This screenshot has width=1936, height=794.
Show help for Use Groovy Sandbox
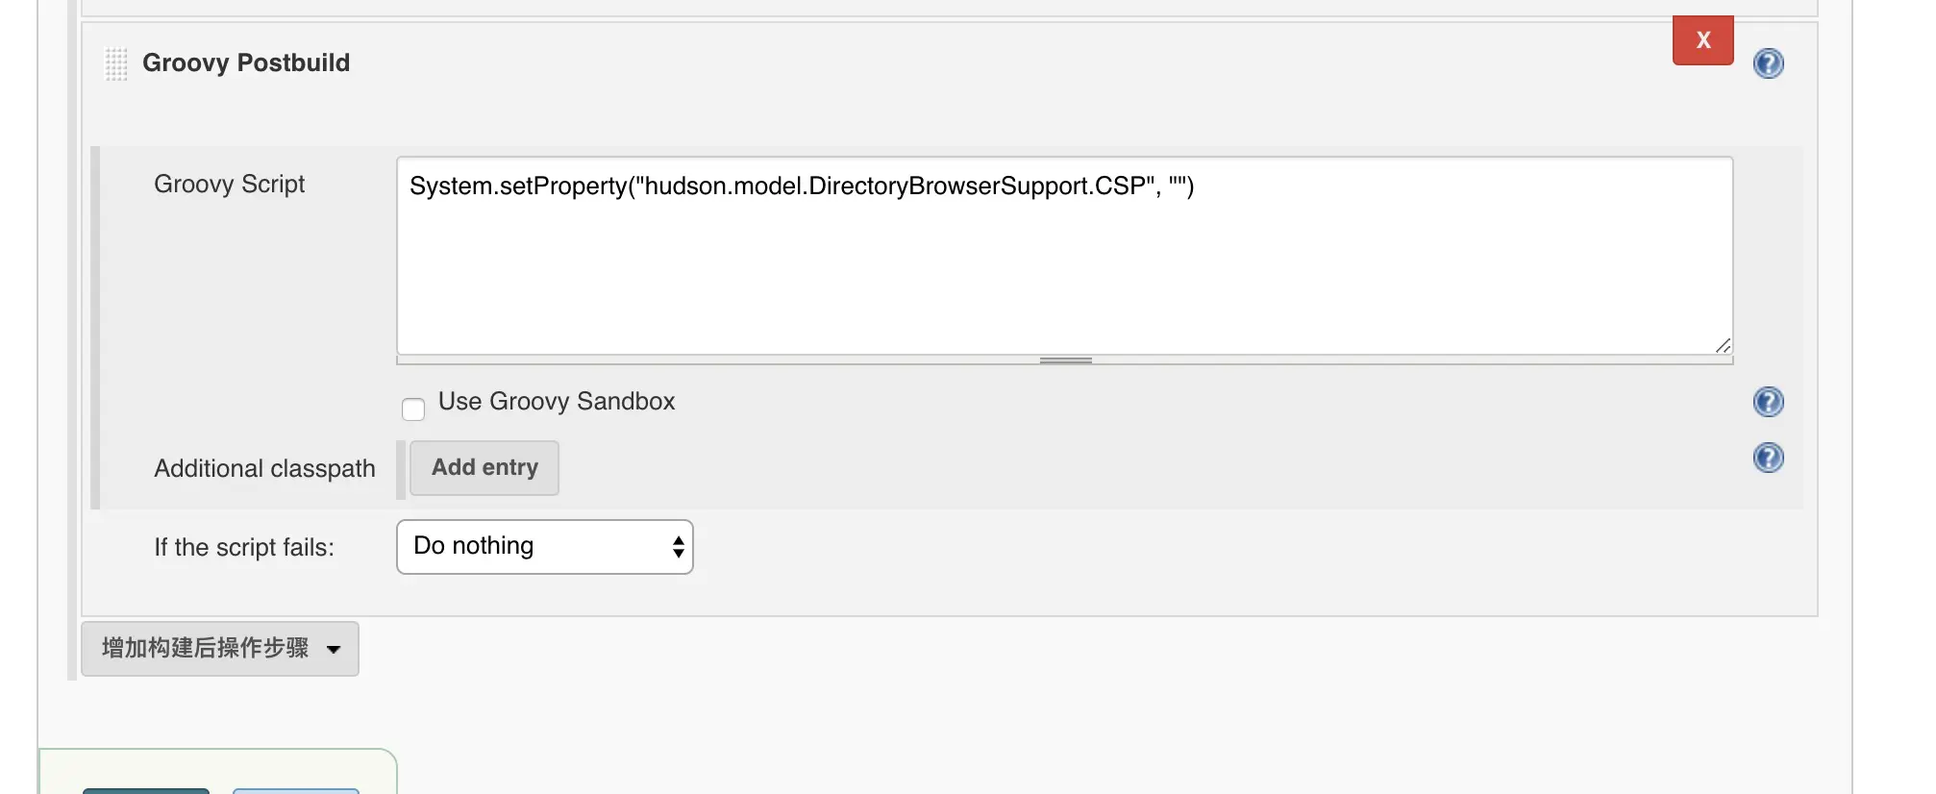point(1768,402)
